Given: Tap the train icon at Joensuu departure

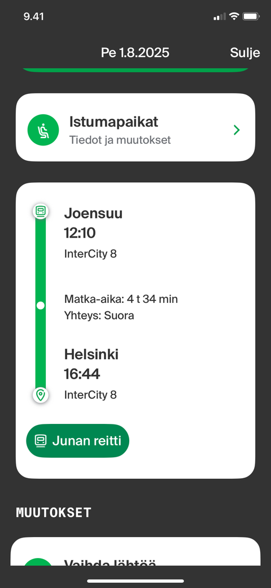Looking at the screenshot, I should [41, 211].
